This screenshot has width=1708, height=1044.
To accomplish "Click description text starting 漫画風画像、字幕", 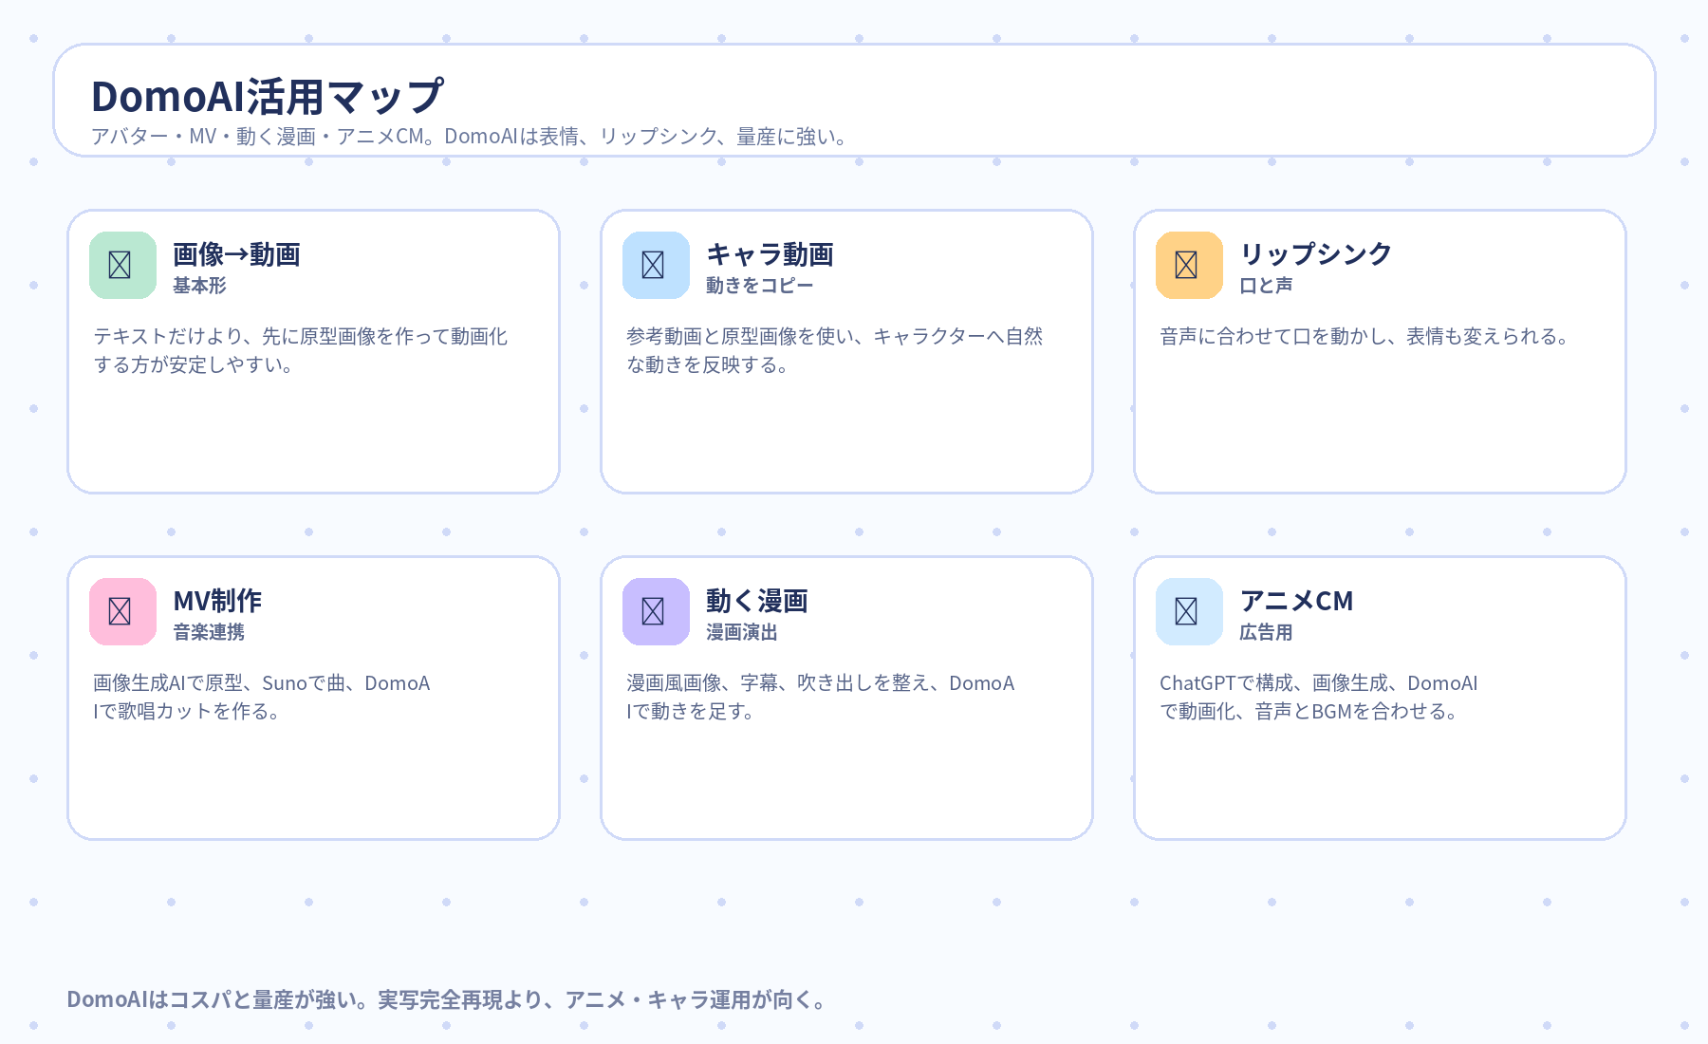I will pyautogui.click(x=821, y=697).
